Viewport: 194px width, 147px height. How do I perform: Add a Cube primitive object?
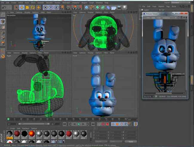pos(86,7)
